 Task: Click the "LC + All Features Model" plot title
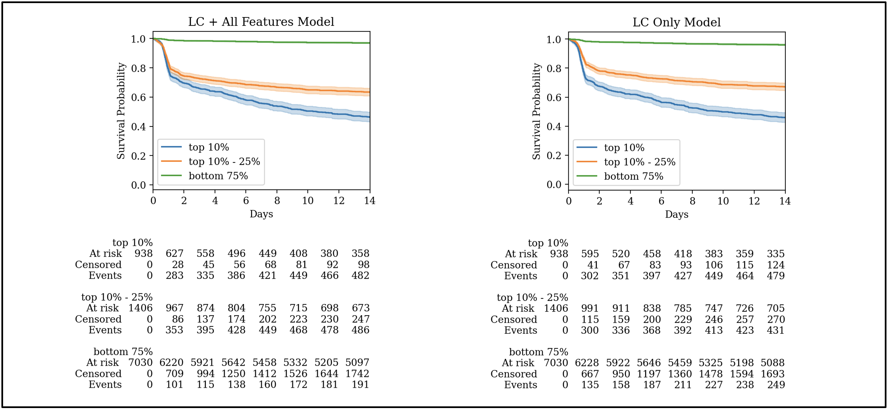(x=261, y=22)
